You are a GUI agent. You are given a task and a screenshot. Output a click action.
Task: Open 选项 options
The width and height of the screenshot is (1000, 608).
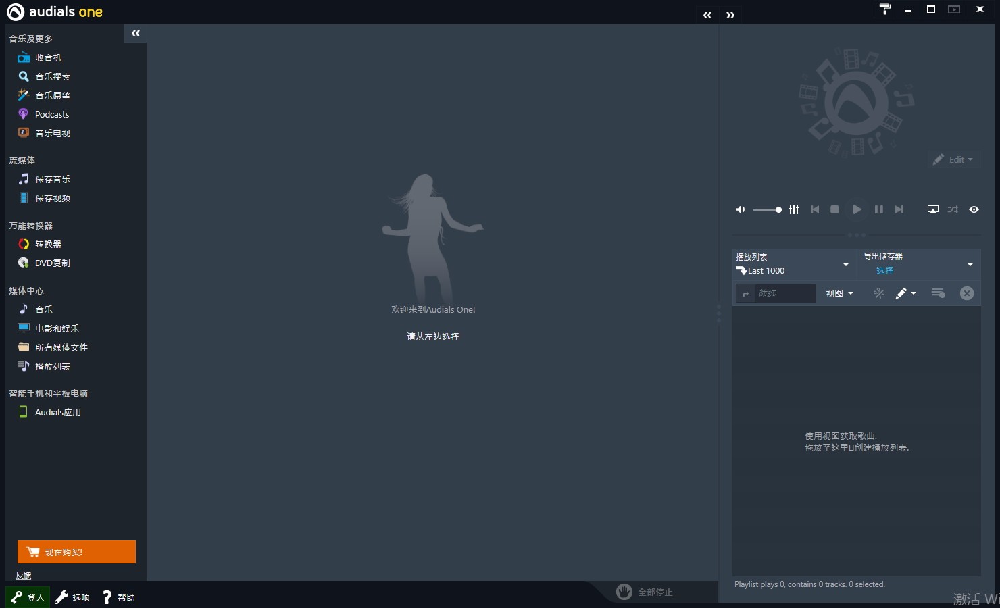(72, 597)
